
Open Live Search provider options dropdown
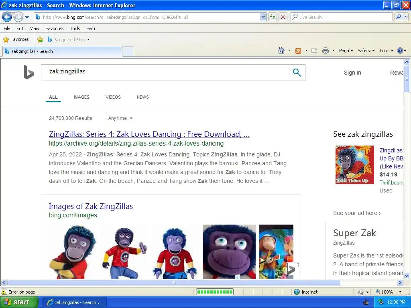[405, 17]
